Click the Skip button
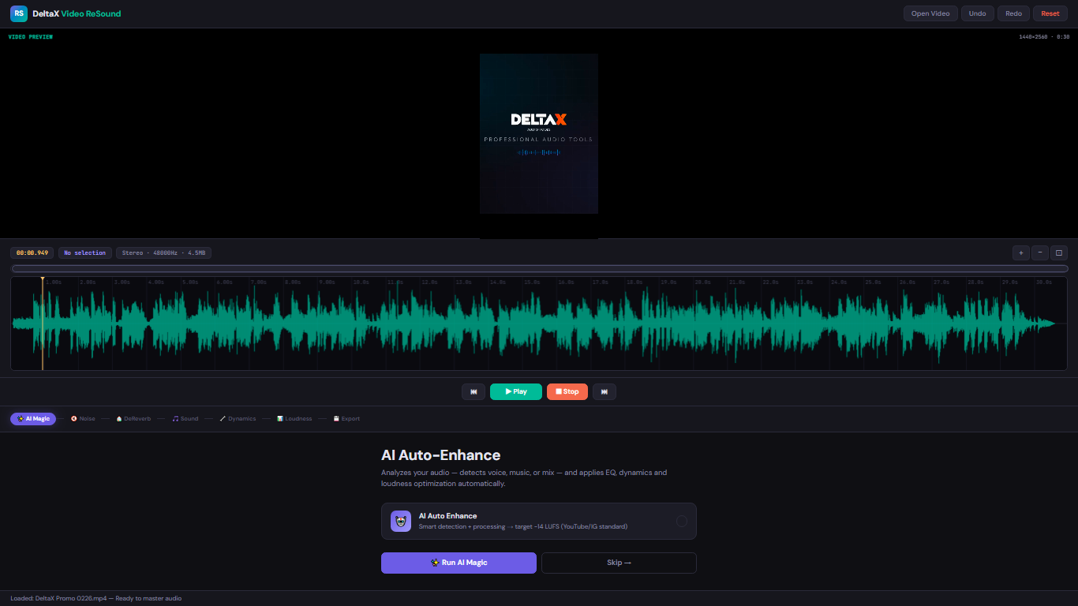The width and height of the screenshot is (1078, 606). click(x=619, y=563)
